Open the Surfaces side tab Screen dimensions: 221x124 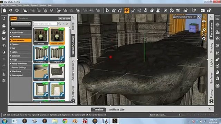click(x=211, y=78)
